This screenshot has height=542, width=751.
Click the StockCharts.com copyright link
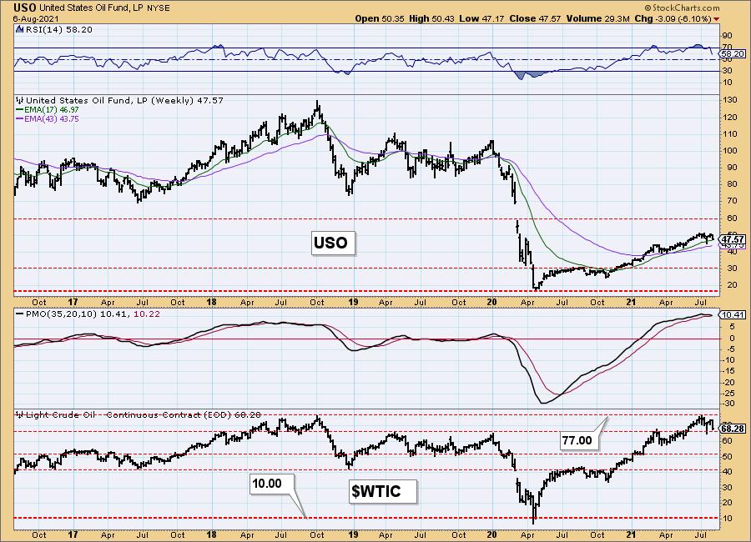682,8
